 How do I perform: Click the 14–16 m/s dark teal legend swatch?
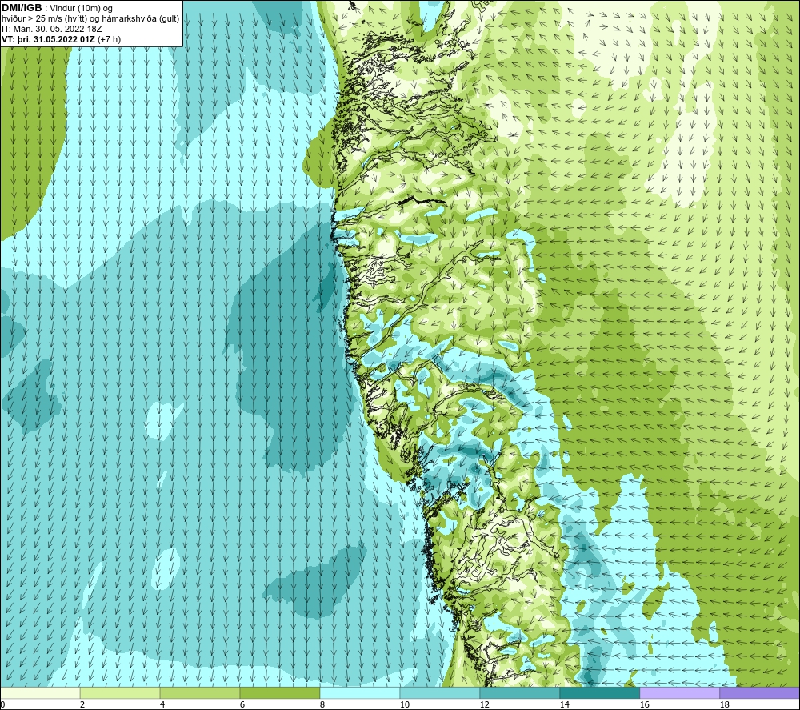click(599, 692)
